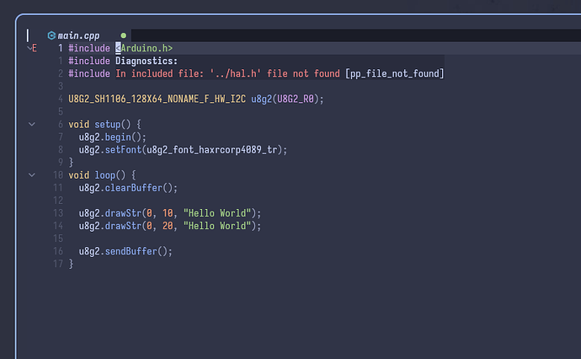
Task: Click the sendBuffer call on line 16
Action: click(x=131, y=251)
